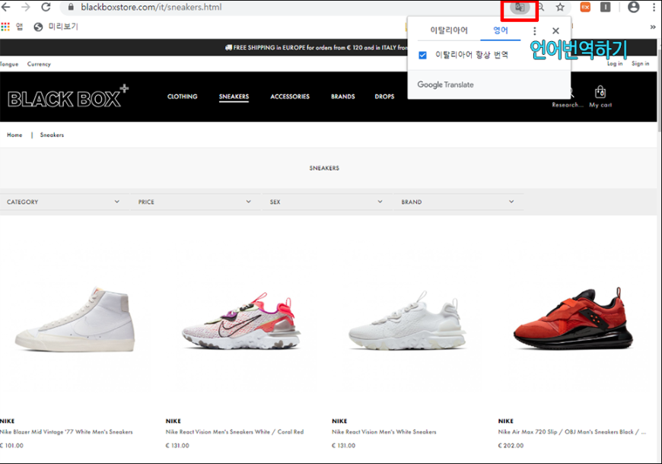
Task: Open translate popup three-dot options
Action: (x=534, y=31)
